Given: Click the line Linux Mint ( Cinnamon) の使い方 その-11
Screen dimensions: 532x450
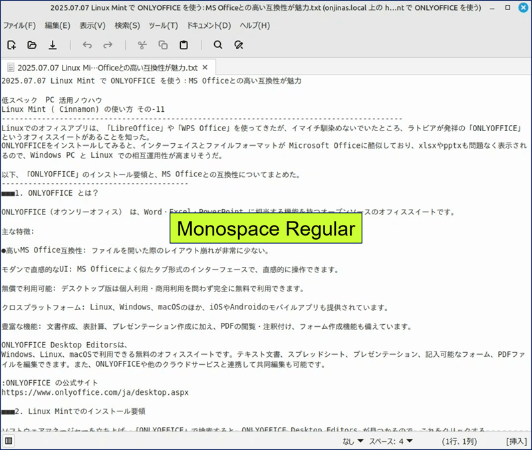Looking at the screenshot, I should click(83, 109).
